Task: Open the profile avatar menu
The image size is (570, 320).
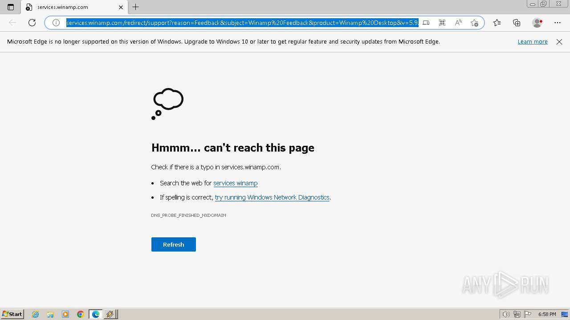Action: click(x=537, y=23)
